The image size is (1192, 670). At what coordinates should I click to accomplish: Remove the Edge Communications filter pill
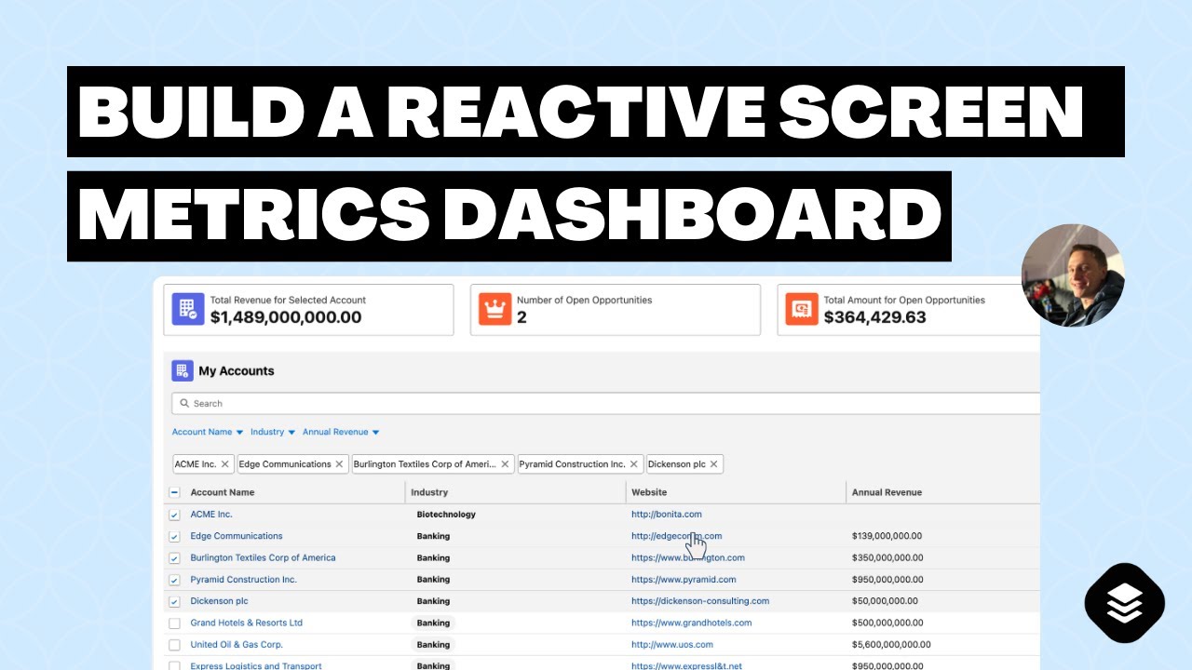[340, 464]
